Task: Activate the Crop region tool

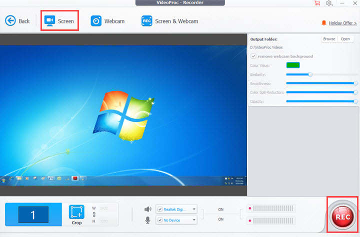Action: coord(76,215)
